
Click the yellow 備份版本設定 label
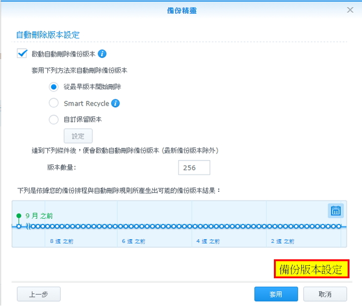click(x=311, y=270)
